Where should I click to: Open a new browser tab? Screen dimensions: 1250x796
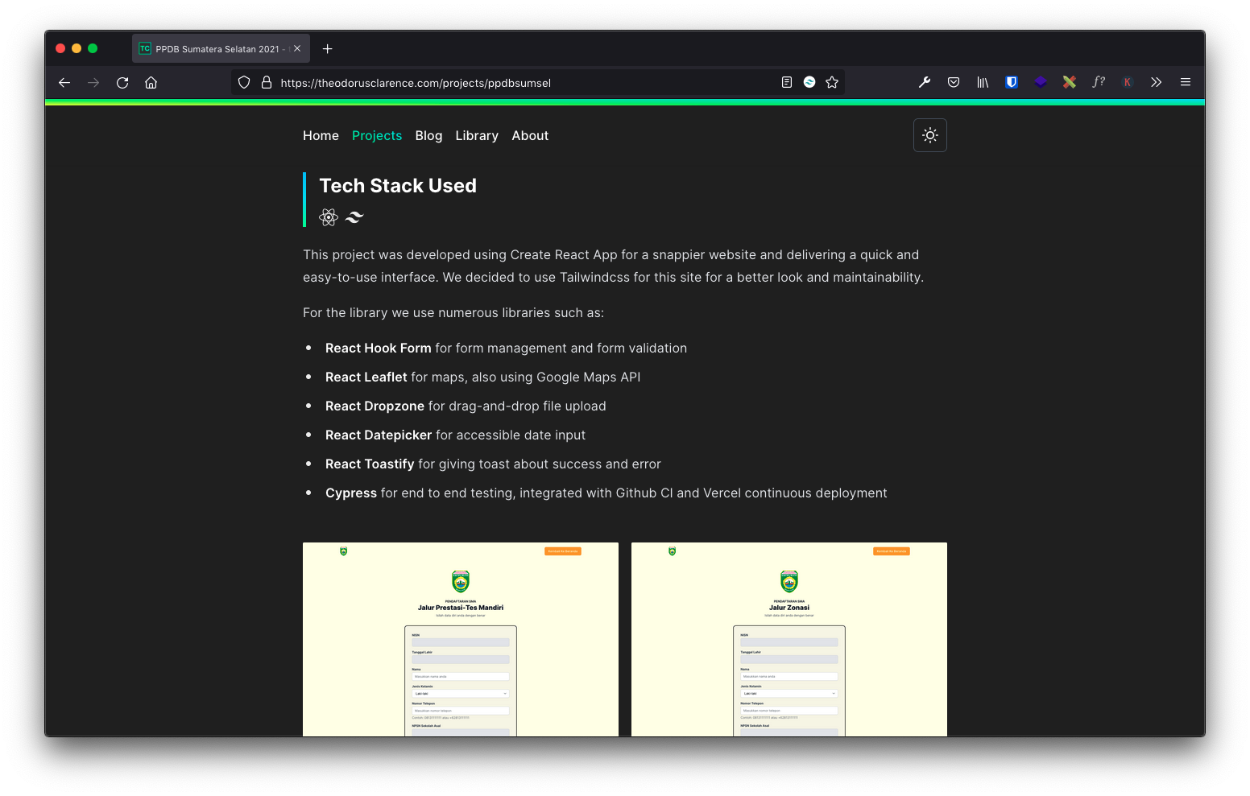327,49
